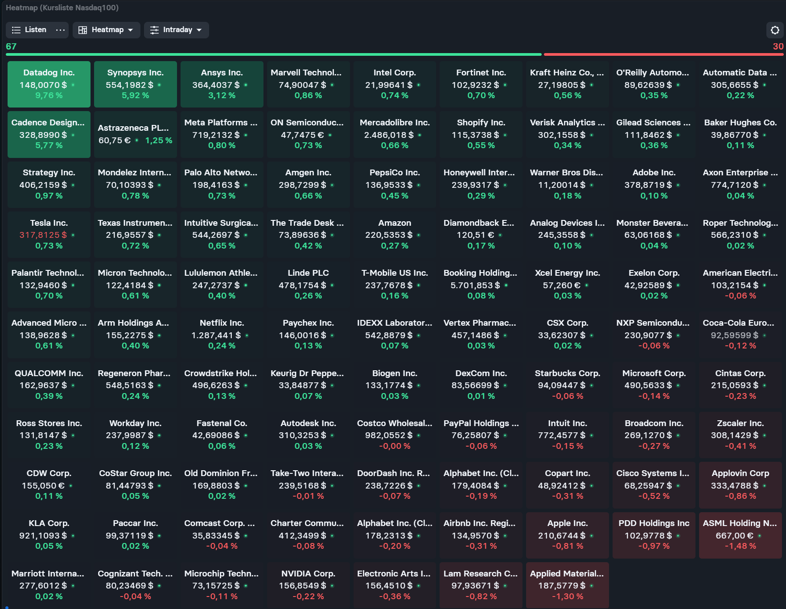Open the Netflix Inc. tile
786x609 pixels.
(x=222, y=335)
